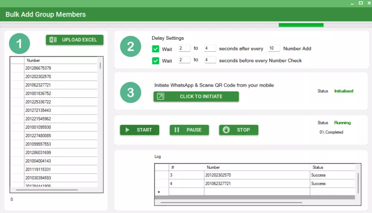The image size is (372, 213).
Task: Start the bulk add process
Action: click(x=139, y=130)
